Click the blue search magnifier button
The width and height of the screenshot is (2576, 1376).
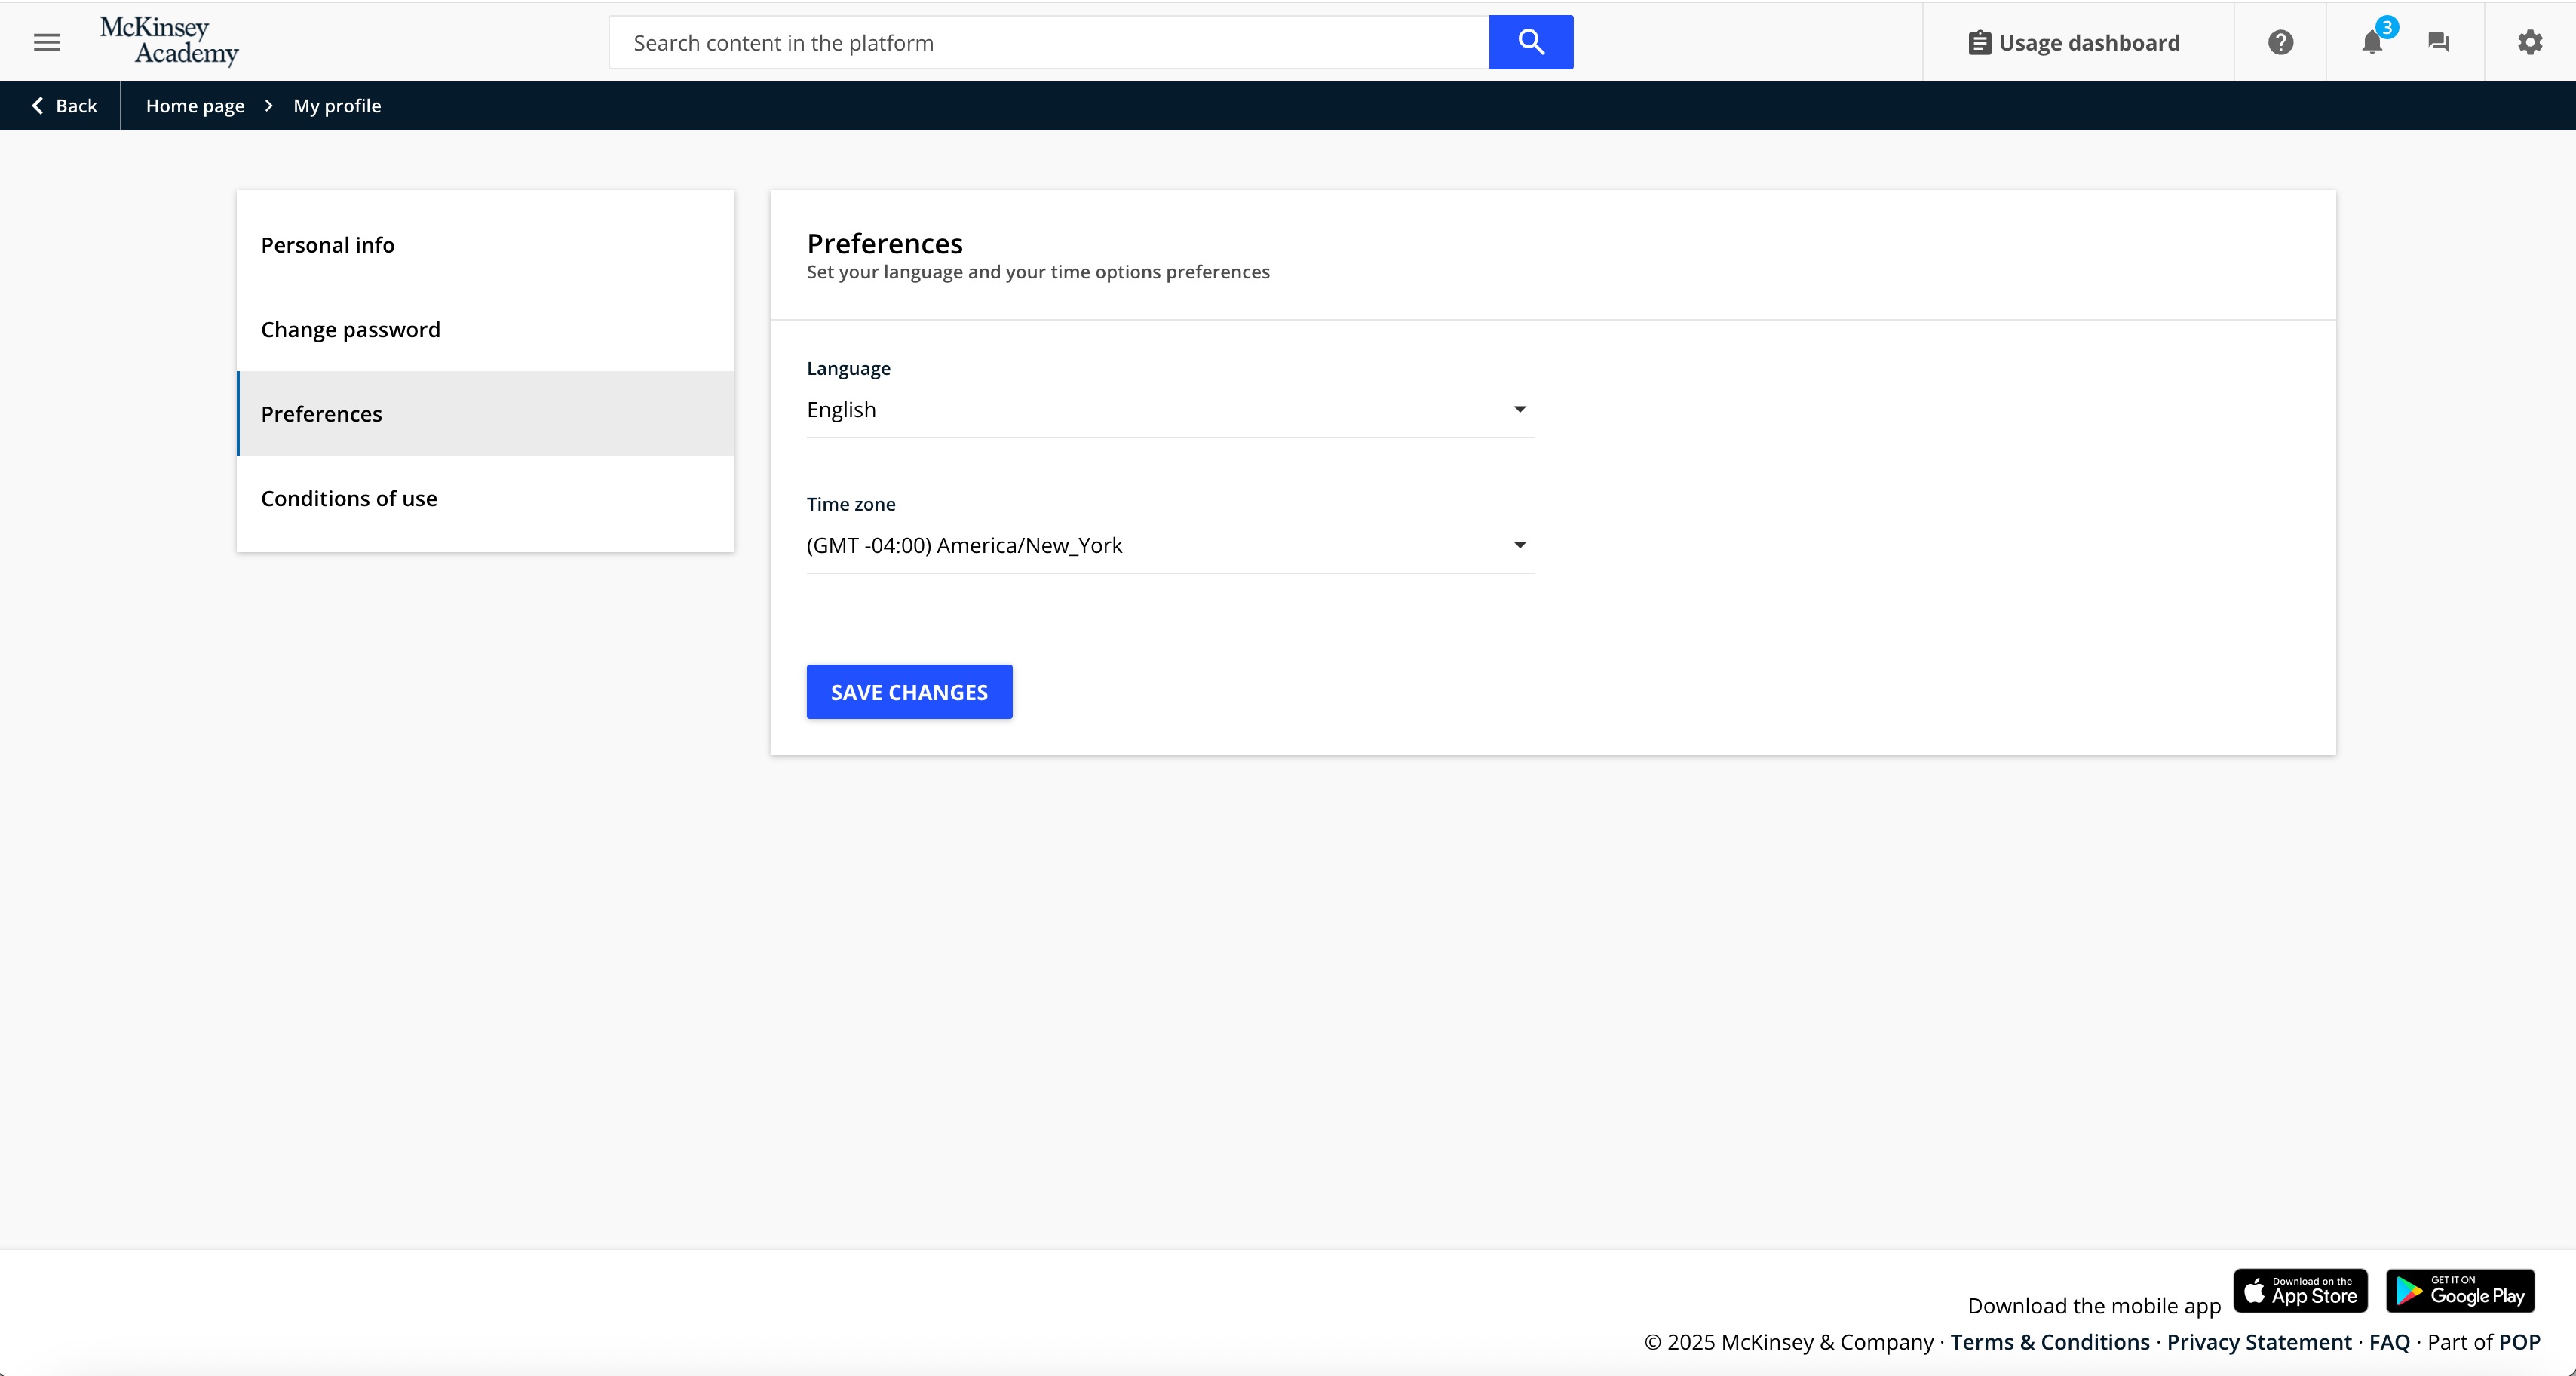(x=1530, y=42)
